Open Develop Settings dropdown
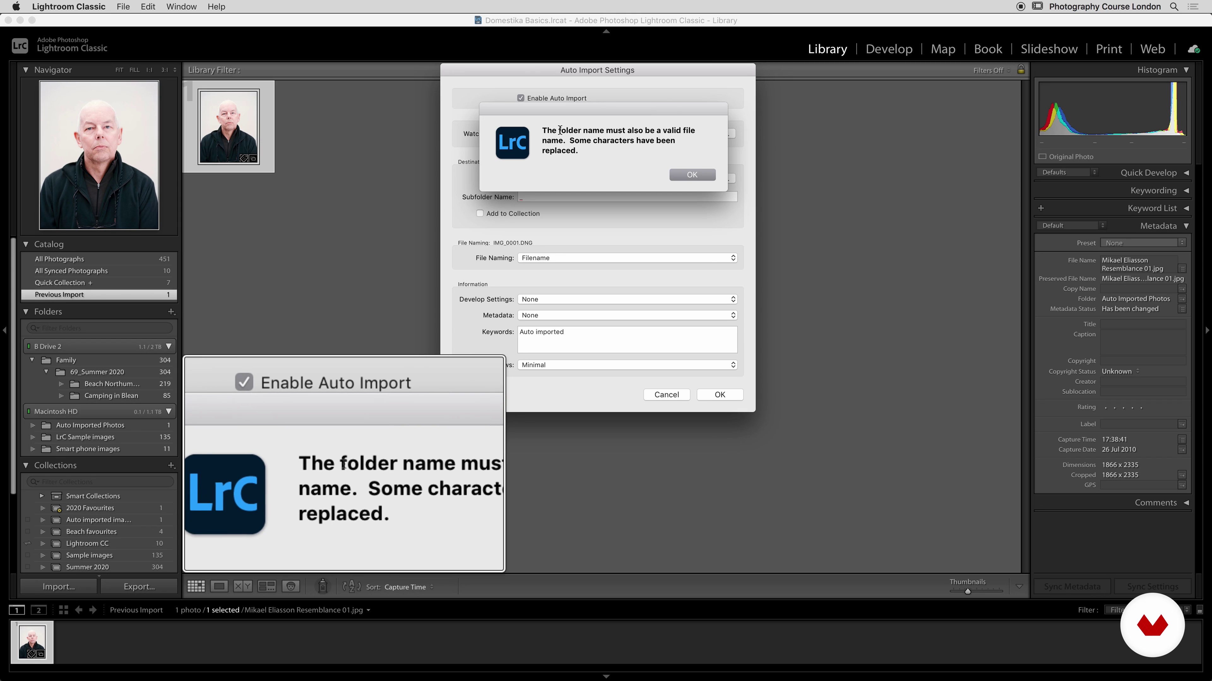The height and width of the screenshot is (681, 1212). (627, 299)
